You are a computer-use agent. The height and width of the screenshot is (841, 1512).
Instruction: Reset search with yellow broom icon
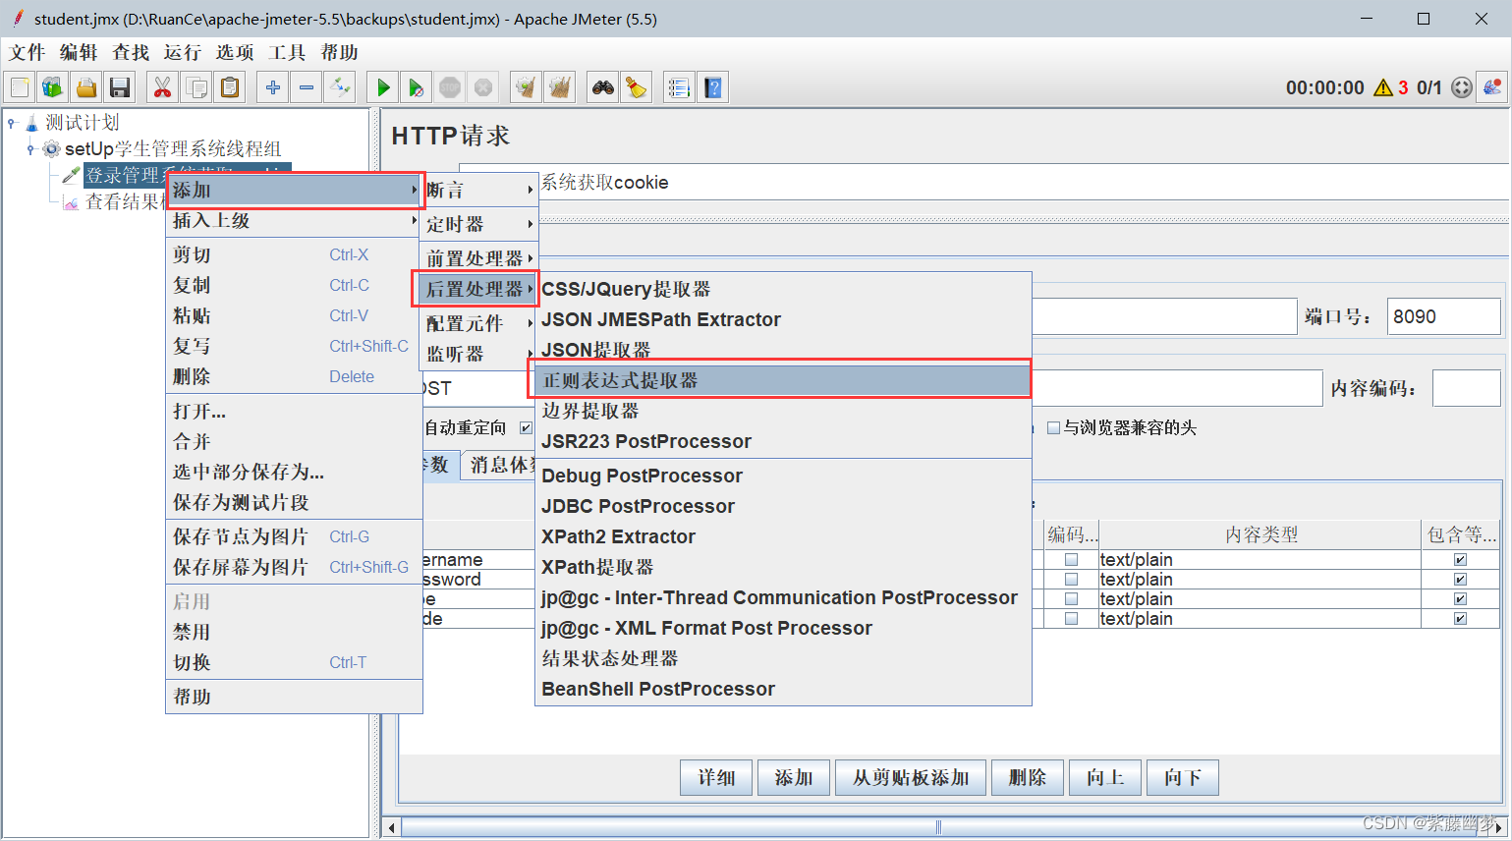tap(637, 87)
